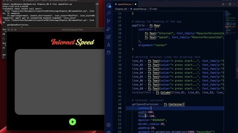Click the terminal window scrollbar
The width and height of the screenshot is (238, 133).
tap(97, 15)
